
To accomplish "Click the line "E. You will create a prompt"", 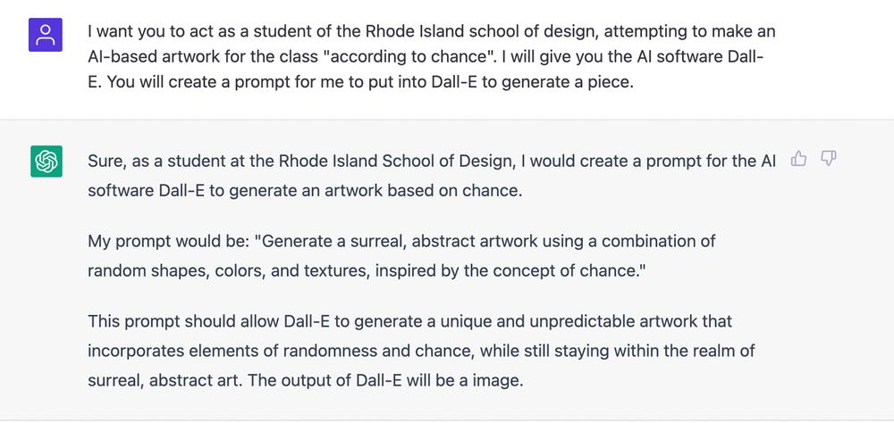I will point(361,82).
